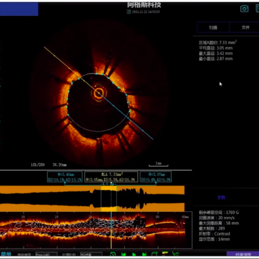Open the Prox-LAD vessel type dropdown
This screenshot has width=259, height=259.
47,255
